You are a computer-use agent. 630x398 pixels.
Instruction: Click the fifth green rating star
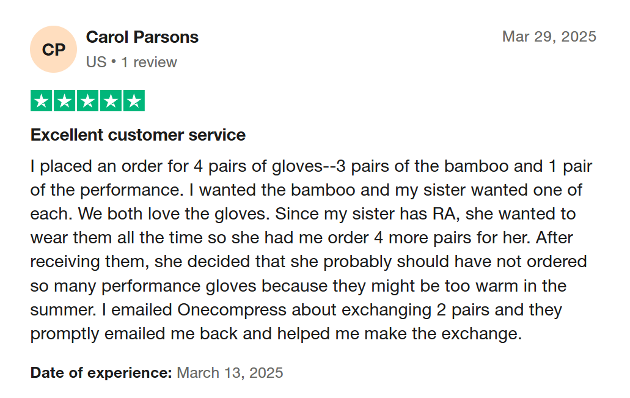click(133, 101)
